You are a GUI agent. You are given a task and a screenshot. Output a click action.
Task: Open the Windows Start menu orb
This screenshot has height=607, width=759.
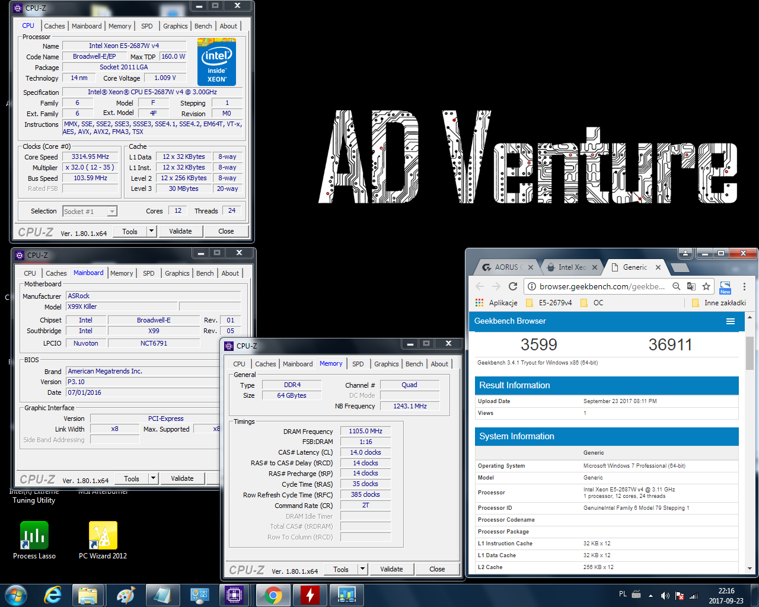[15, 595]
